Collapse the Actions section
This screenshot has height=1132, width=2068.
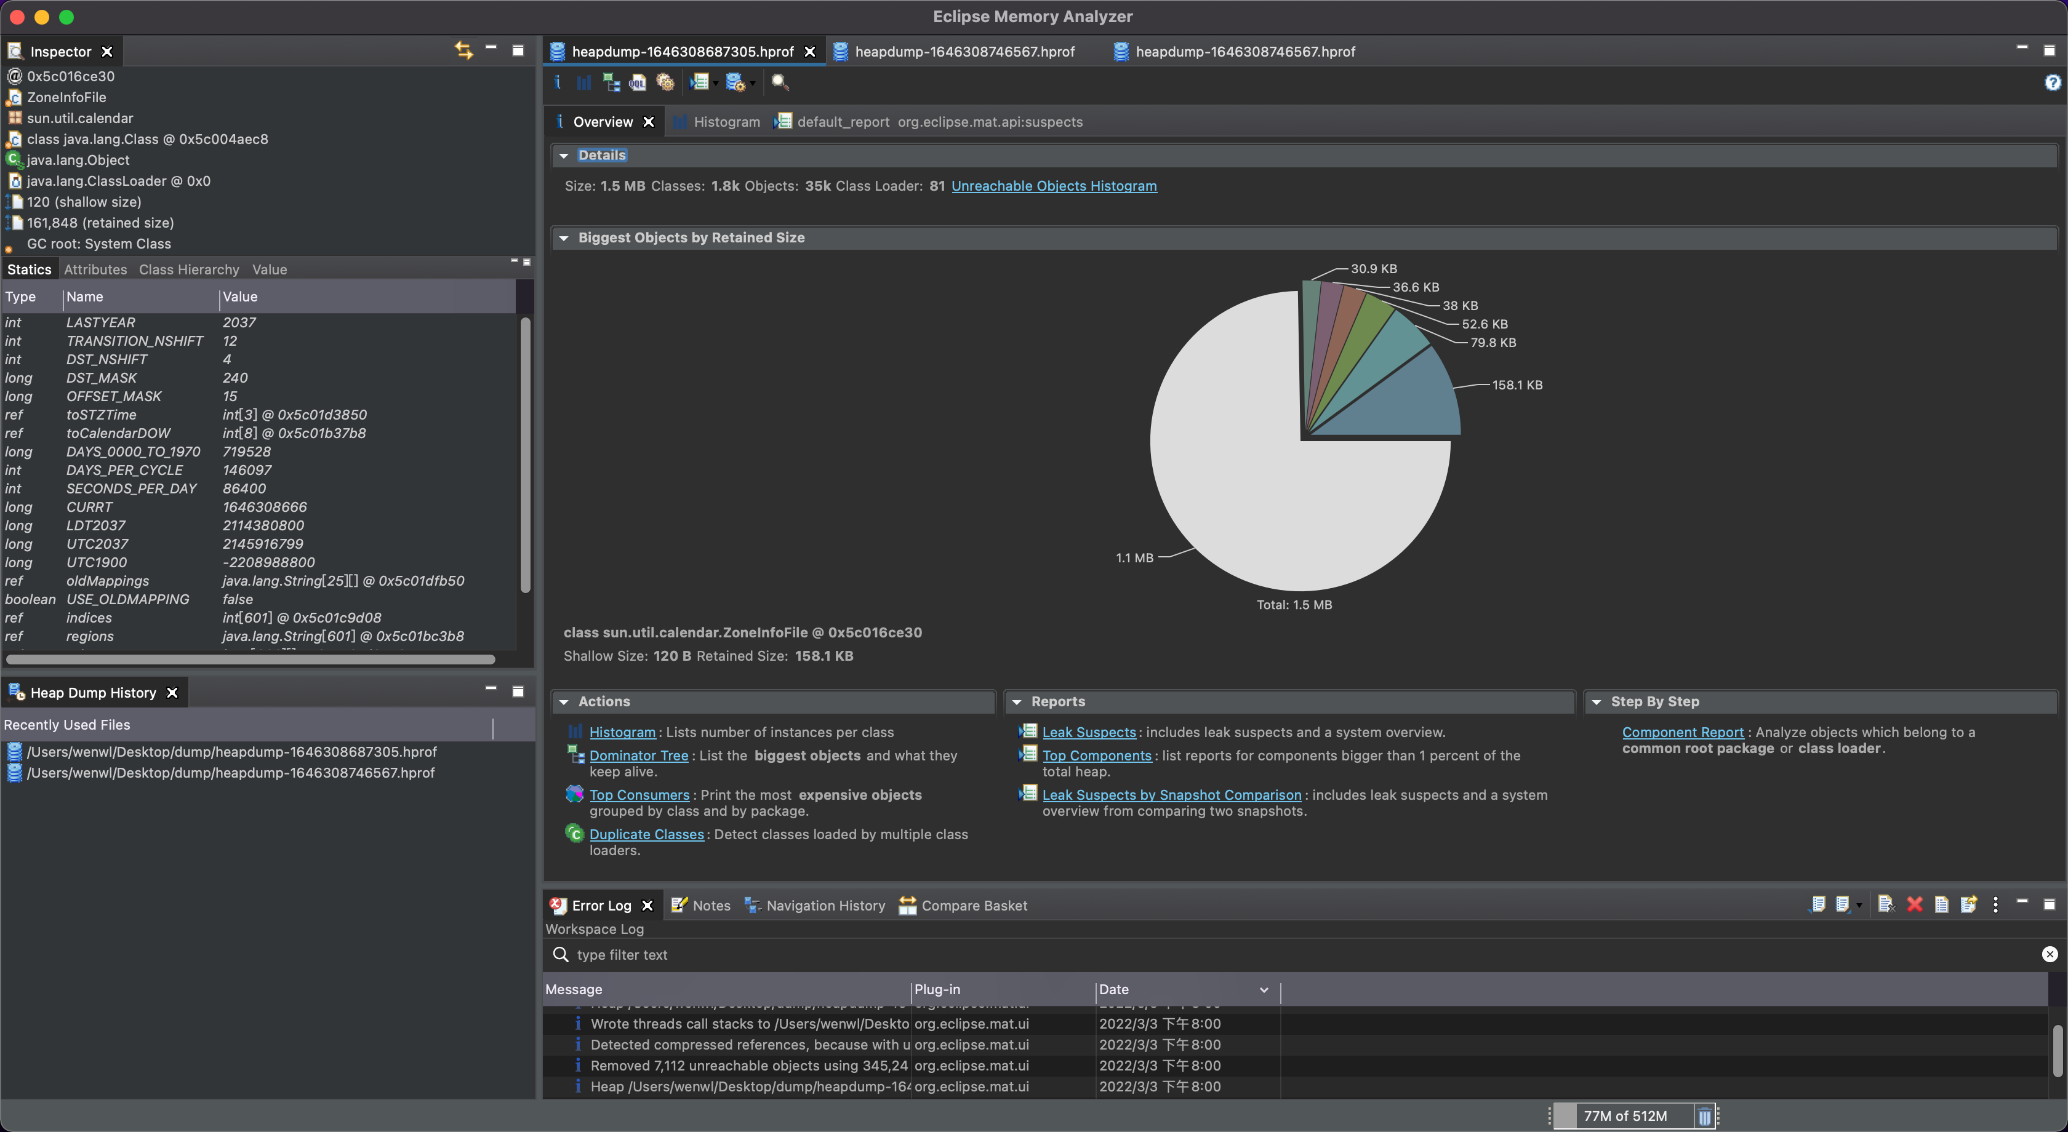click(564, 702)
